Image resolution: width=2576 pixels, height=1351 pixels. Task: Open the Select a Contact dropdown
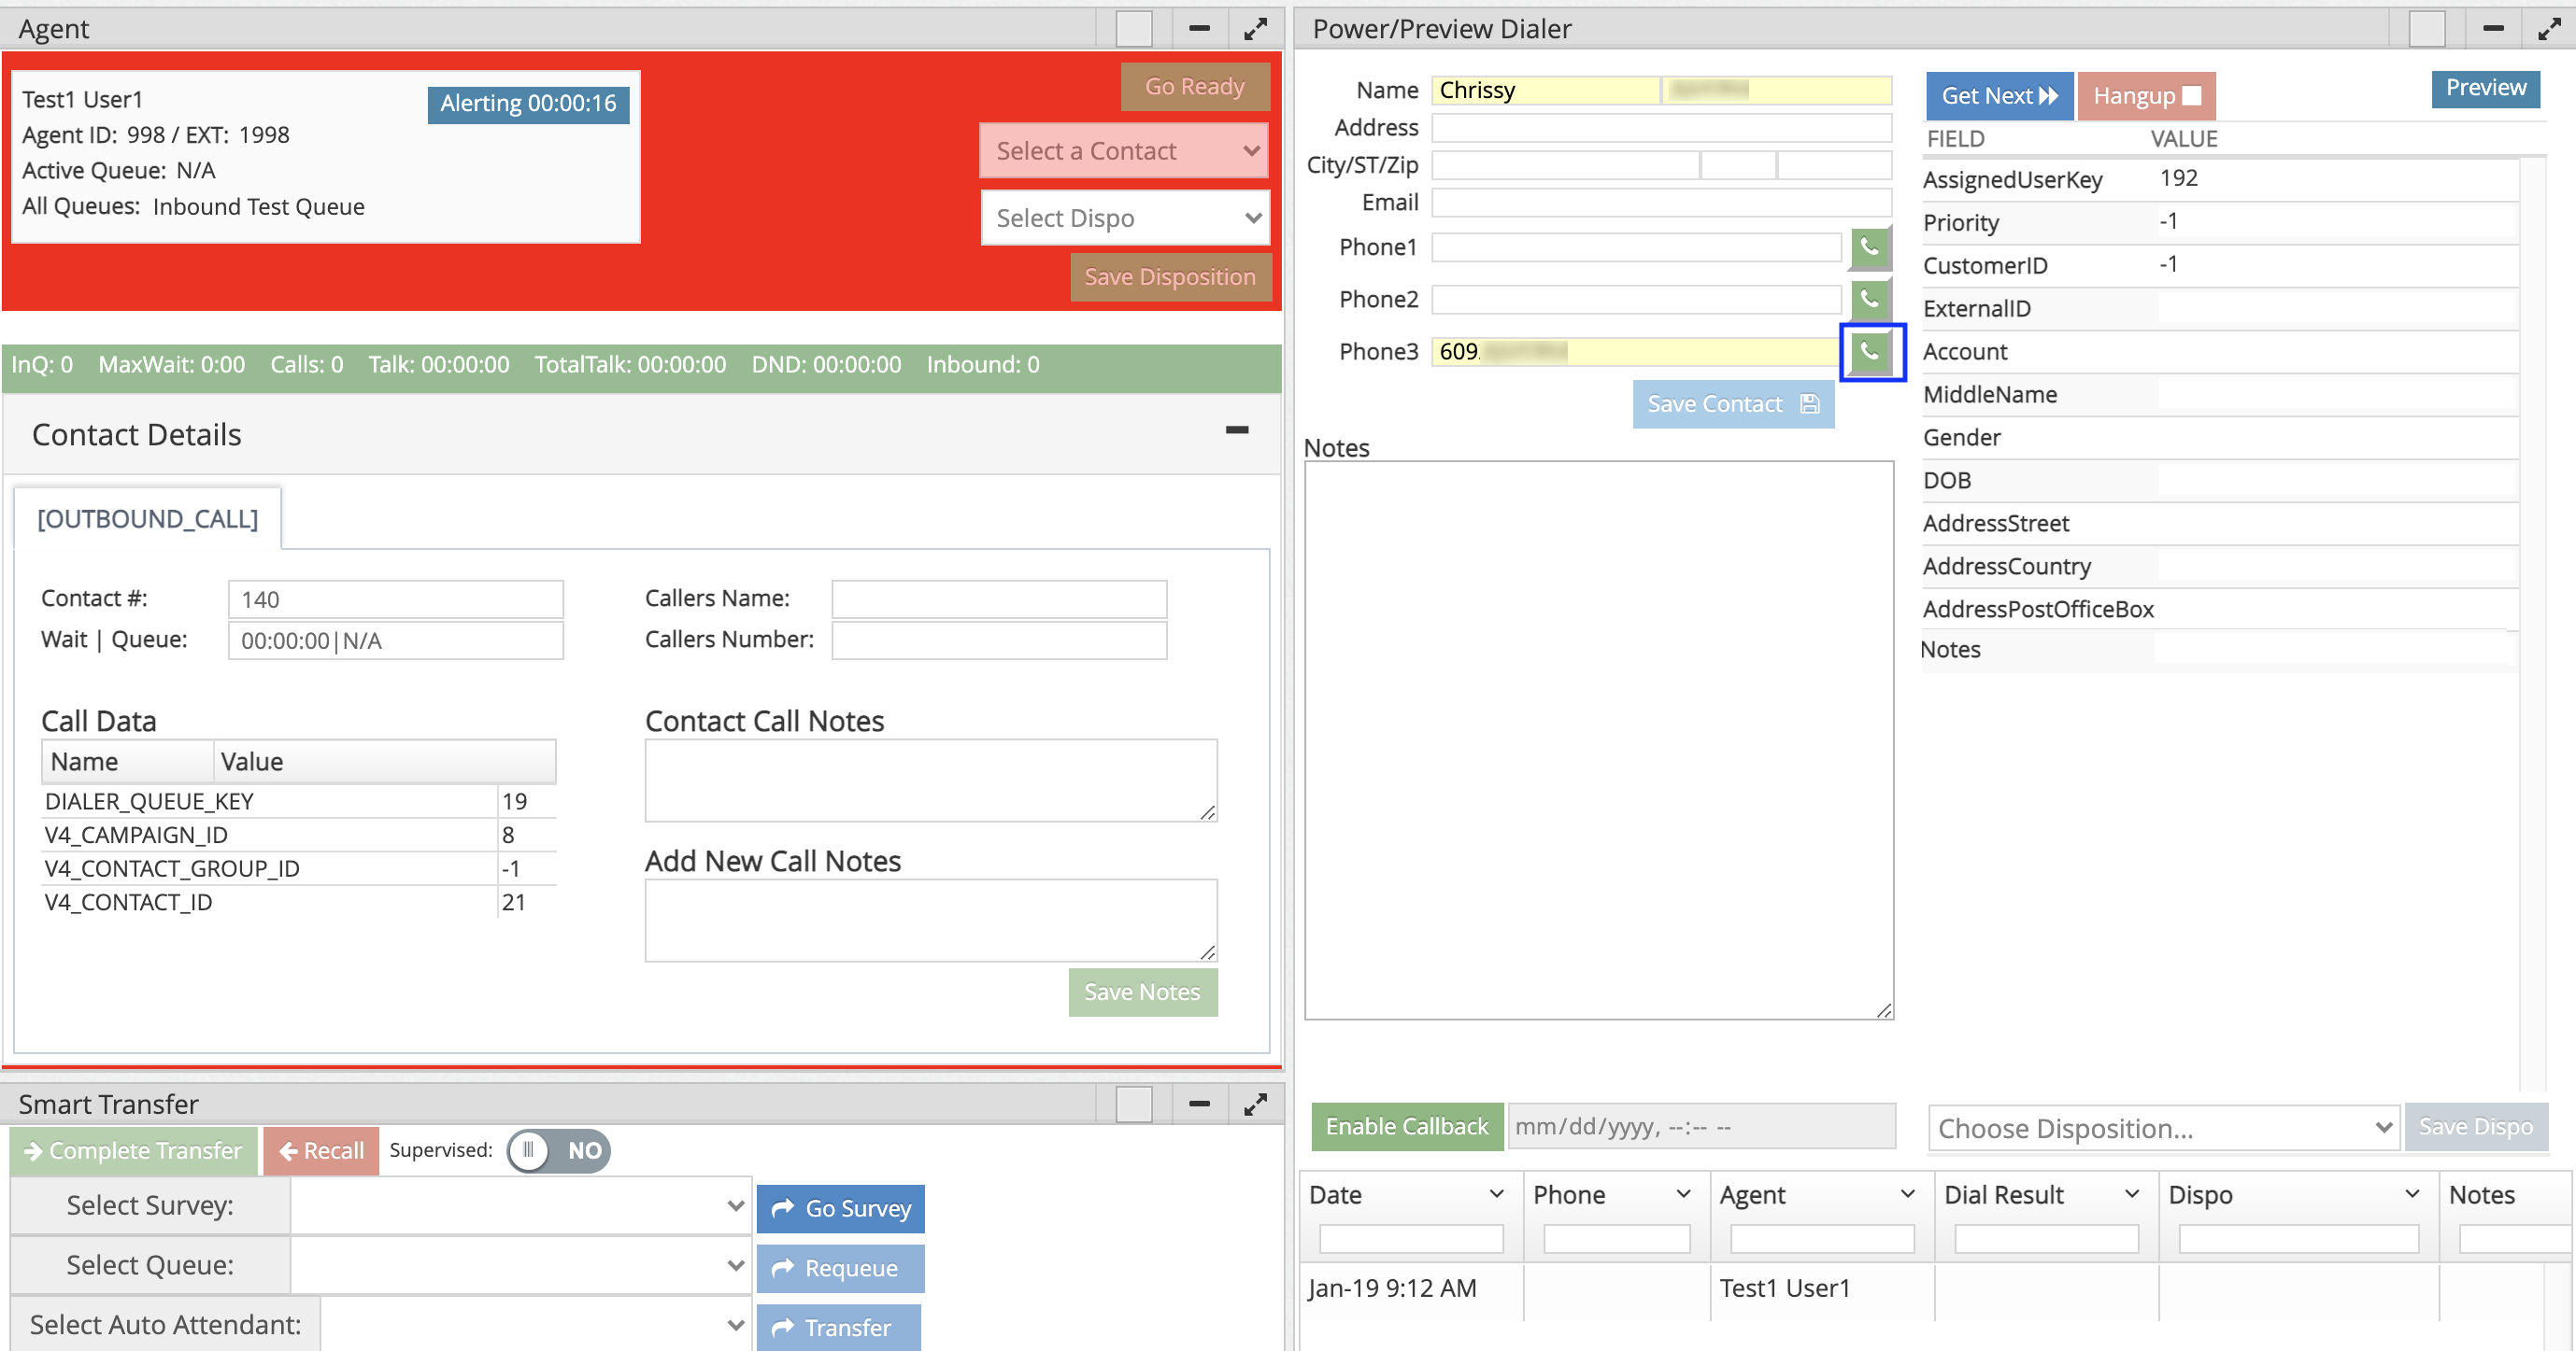tap(1125, 151)
